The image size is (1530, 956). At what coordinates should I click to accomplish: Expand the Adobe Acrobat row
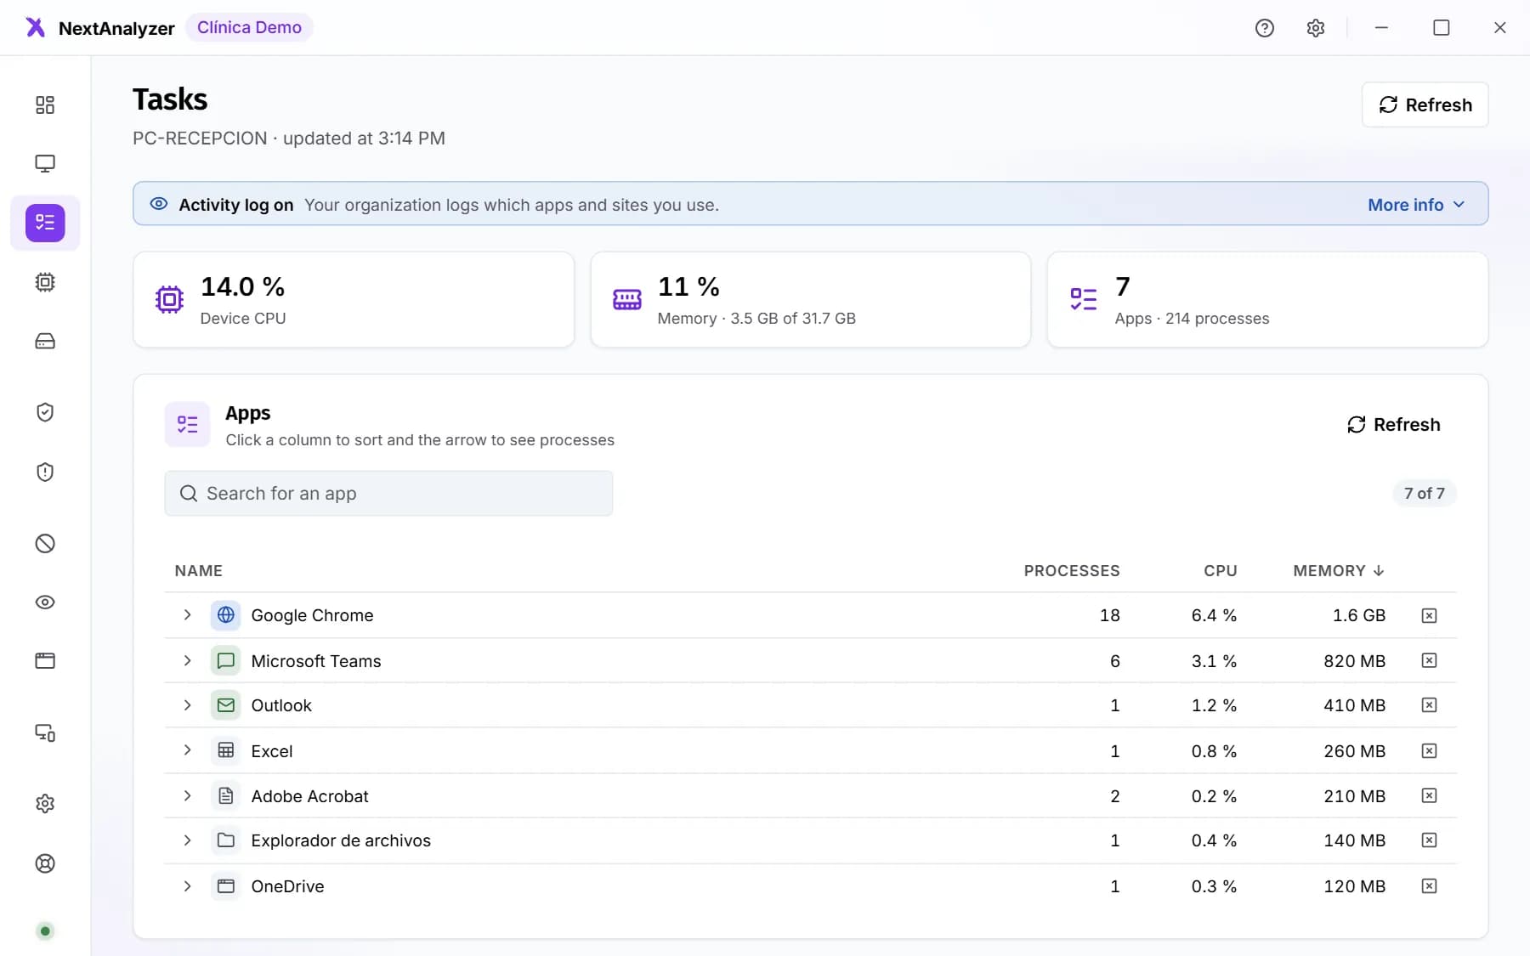pos(187,795)
